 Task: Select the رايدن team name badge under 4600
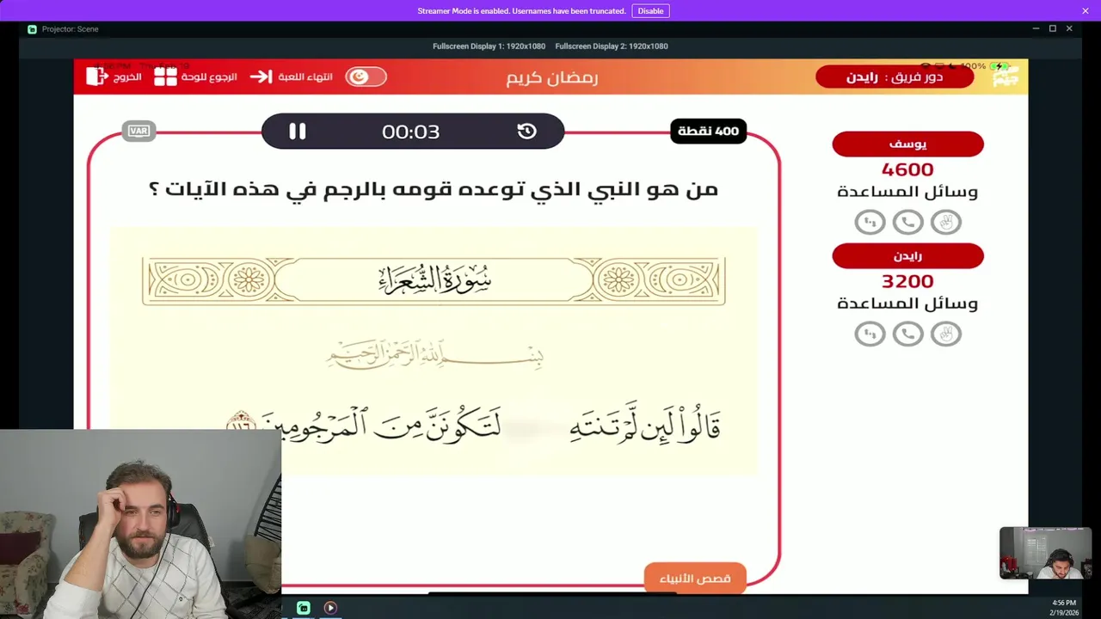[907, 256]
